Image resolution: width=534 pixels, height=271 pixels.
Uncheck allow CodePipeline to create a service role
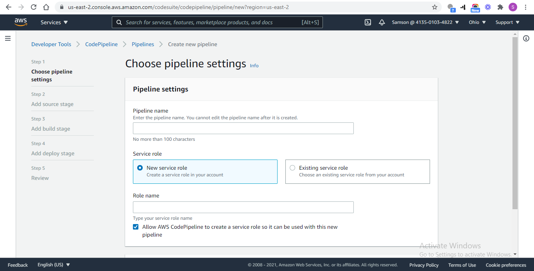point(135,227)
